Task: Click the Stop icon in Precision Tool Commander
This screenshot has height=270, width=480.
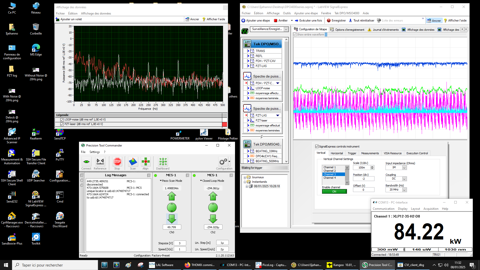Action: point(117,162)
